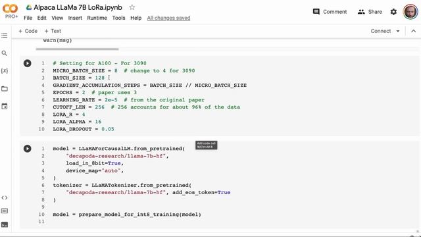Open the terminal panel
421x237 pixels.
coord(5,224)
